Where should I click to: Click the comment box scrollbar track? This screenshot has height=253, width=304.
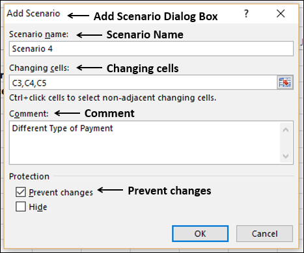pyautogui.click(x=286, y=143)
